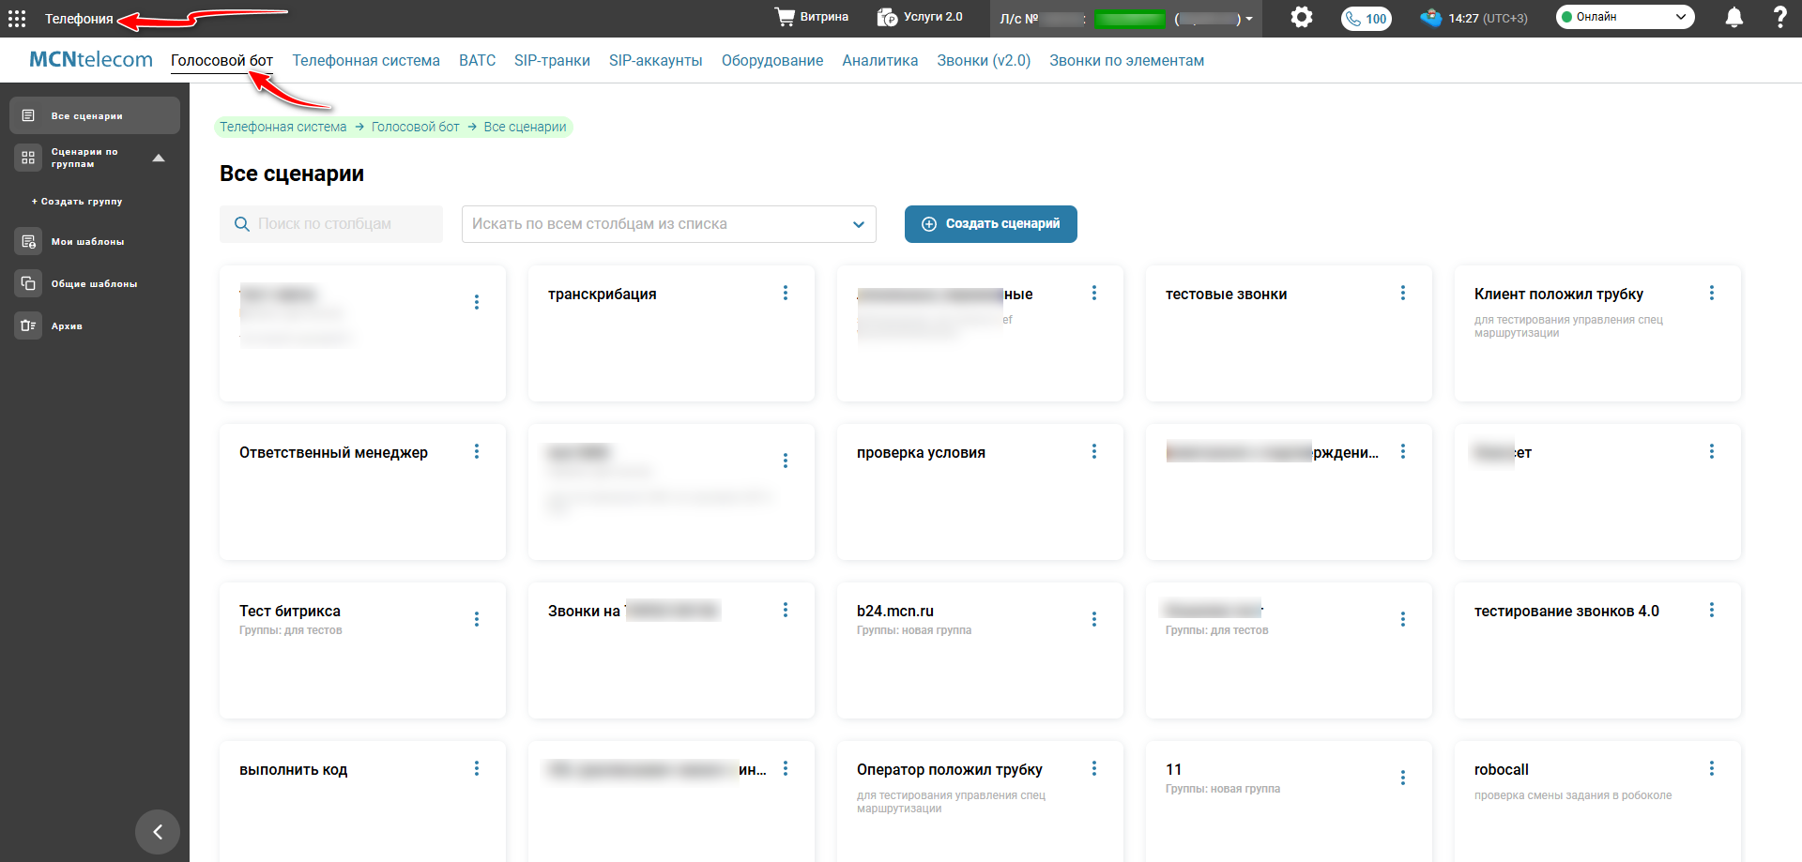Click the phone balance 100 badge
This screenshot has width=1802, height=862.
[x=1367, y=19]
